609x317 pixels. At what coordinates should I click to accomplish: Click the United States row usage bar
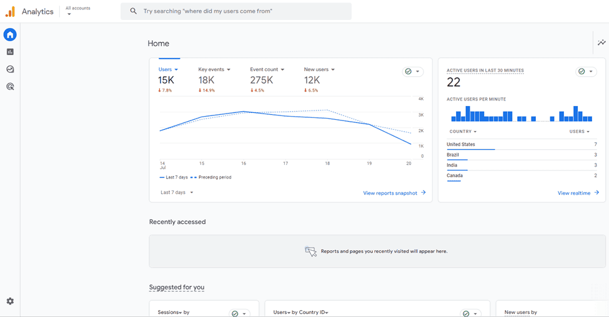pyautogui.click(x=470, y=150)
